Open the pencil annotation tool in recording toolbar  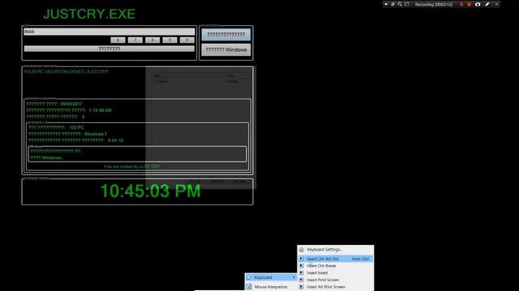(x=487, y=4)
